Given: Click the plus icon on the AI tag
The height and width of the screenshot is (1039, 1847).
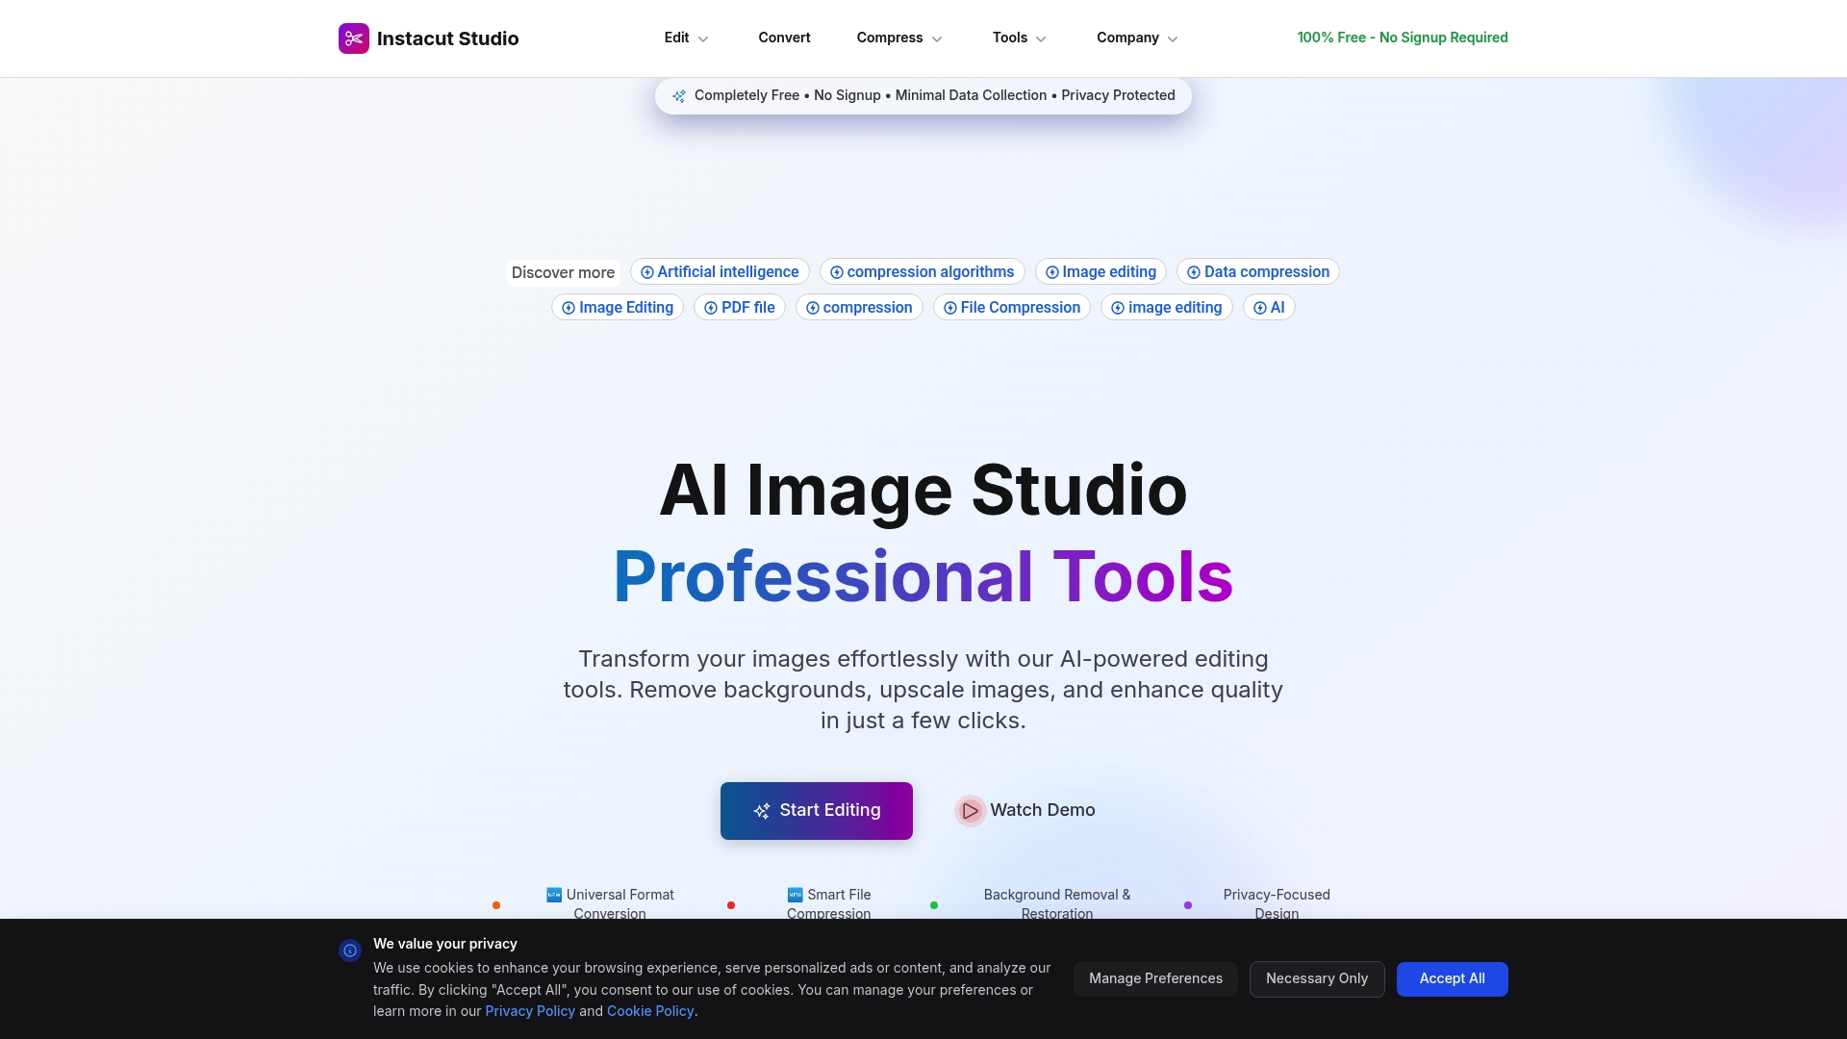Looking at the screenshot, I should click(1260, 307).
